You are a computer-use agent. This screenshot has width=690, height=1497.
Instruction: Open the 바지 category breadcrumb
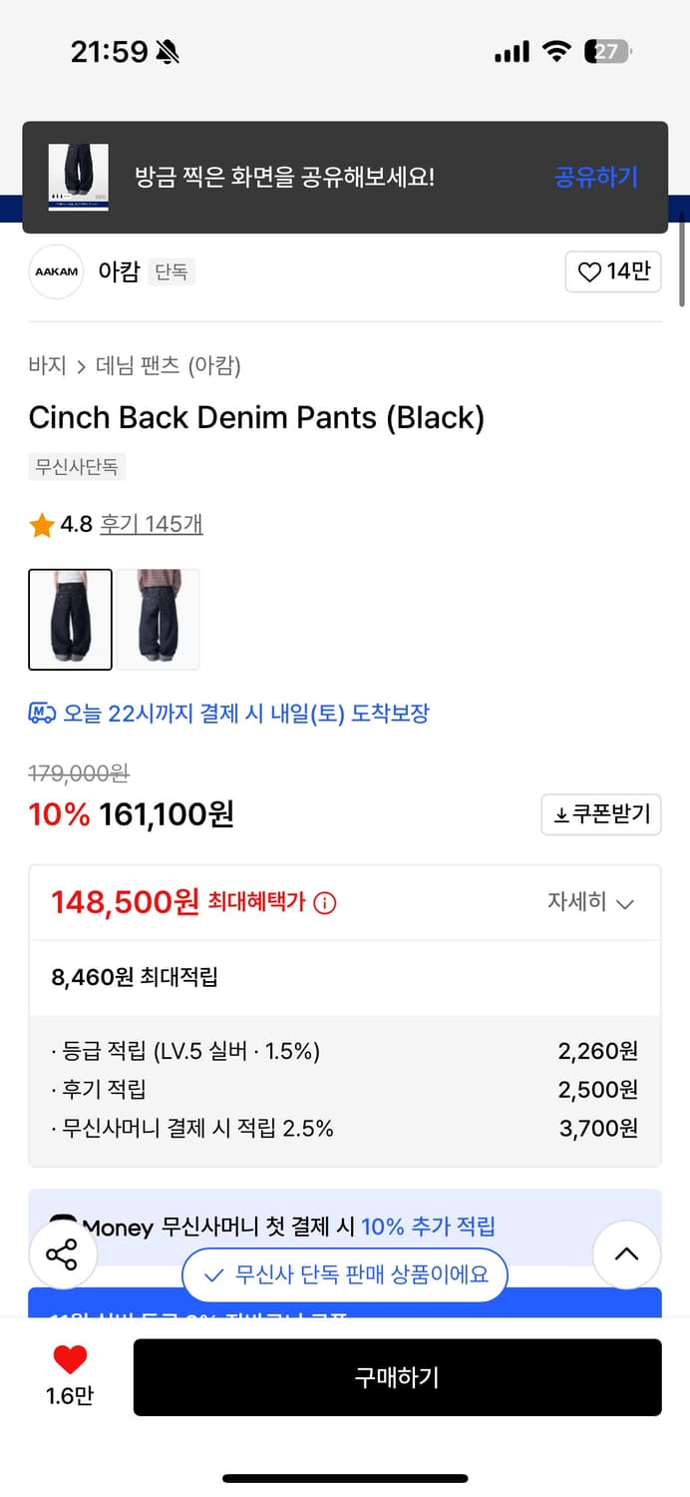click(x=47, y=366)
